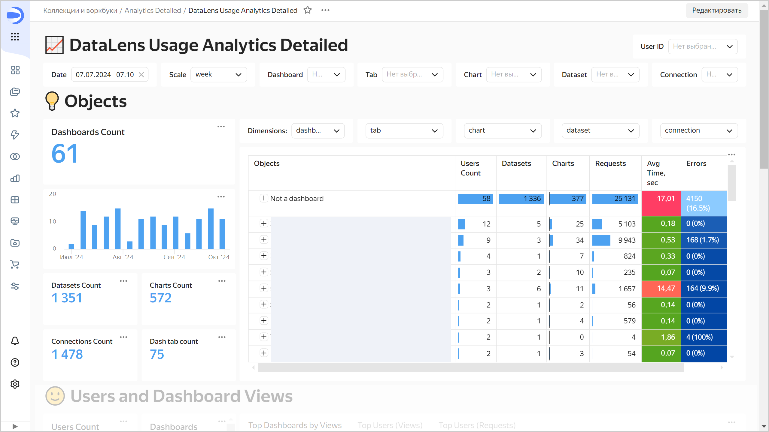Click the DataLens home/logo icon

(x=14, y=14)
